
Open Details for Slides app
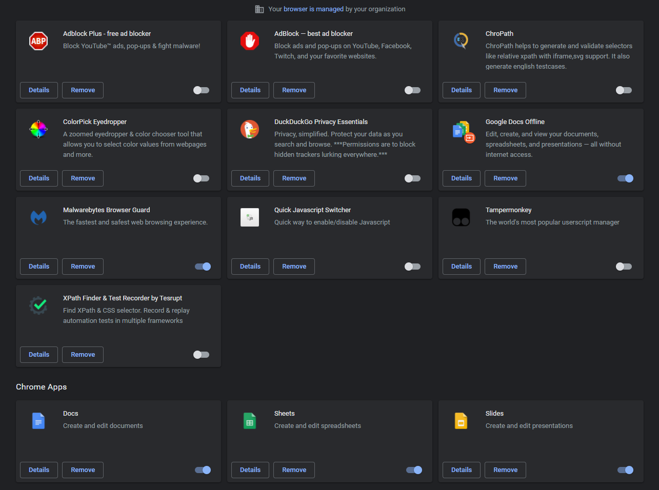pos(462,470)
